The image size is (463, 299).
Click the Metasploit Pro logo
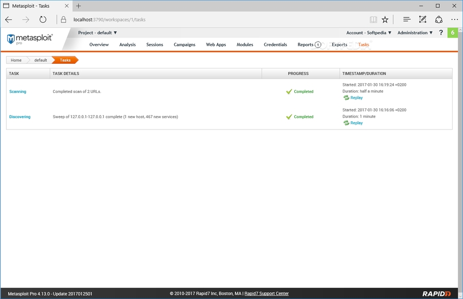(30, 39)
